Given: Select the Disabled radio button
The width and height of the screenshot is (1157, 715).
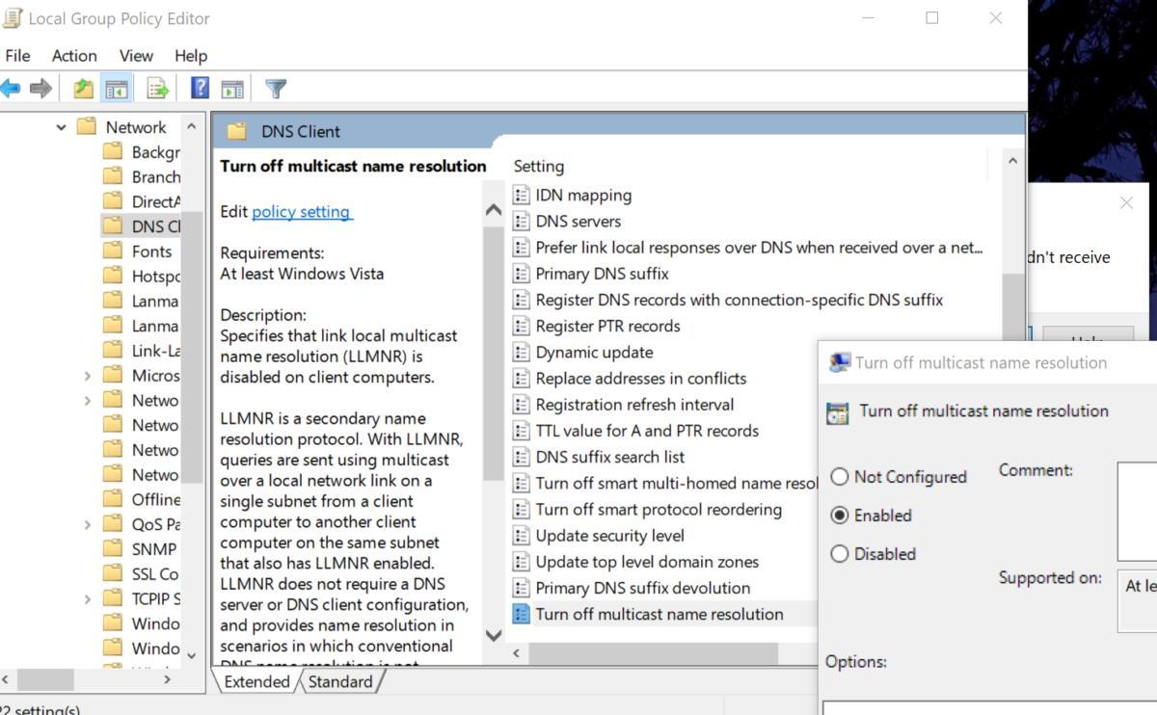Looking at the screenshot, I should (x=840, y=554).
